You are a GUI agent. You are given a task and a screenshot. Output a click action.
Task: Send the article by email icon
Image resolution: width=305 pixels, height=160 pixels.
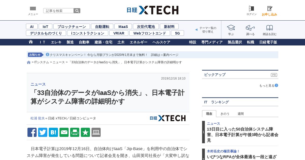(x=64, y=132)
